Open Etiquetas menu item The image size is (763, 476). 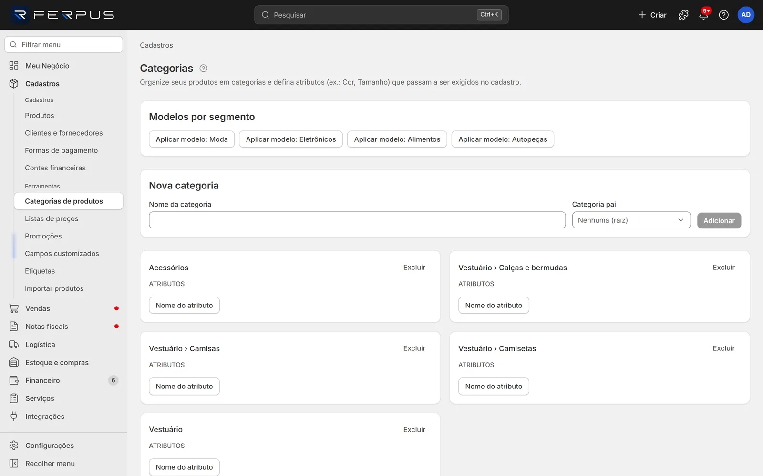[40, 271]
